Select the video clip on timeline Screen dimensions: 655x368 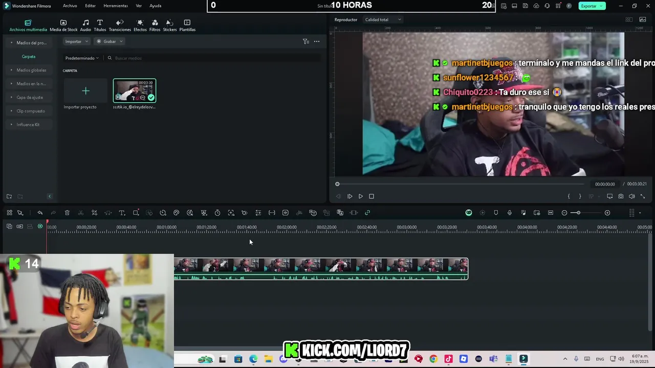pos(321,269)
